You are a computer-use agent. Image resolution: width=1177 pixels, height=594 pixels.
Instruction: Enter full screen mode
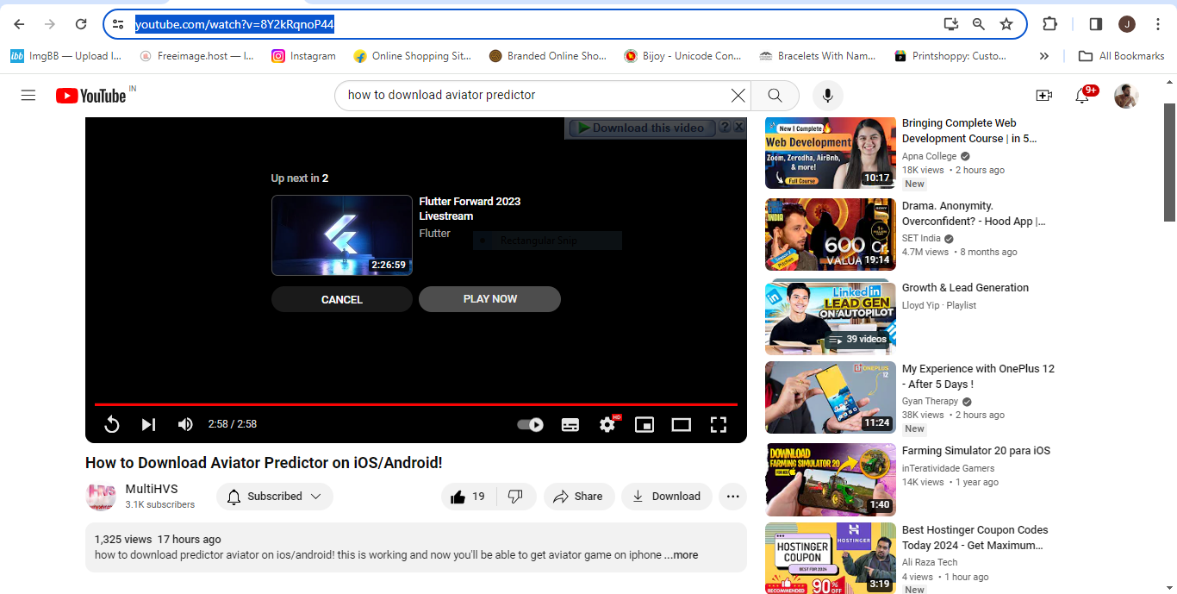(719, 424)
